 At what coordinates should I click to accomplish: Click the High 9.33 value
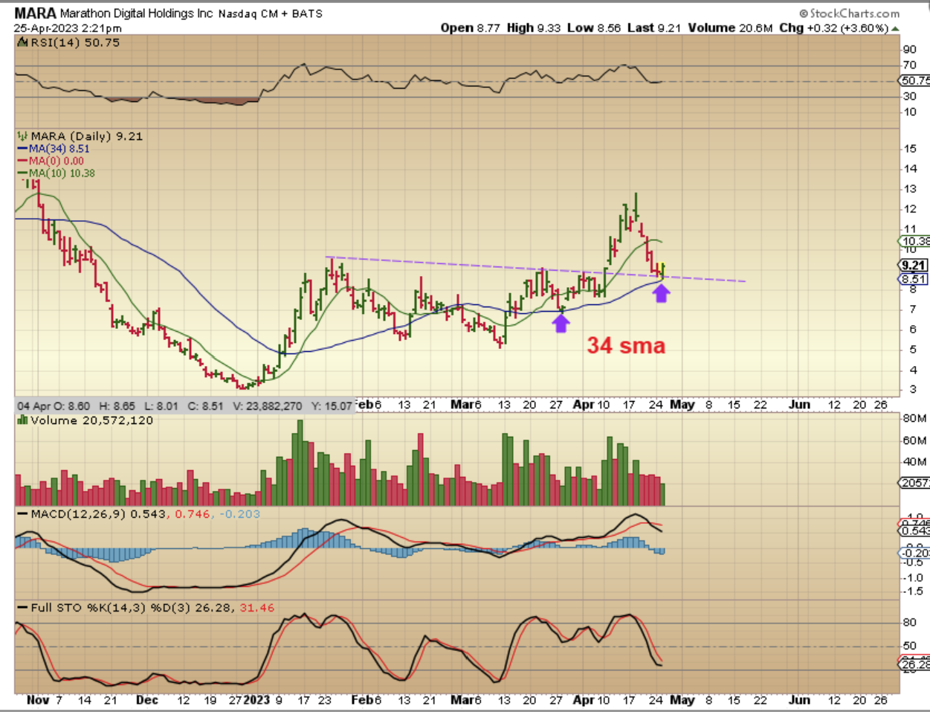534,28
